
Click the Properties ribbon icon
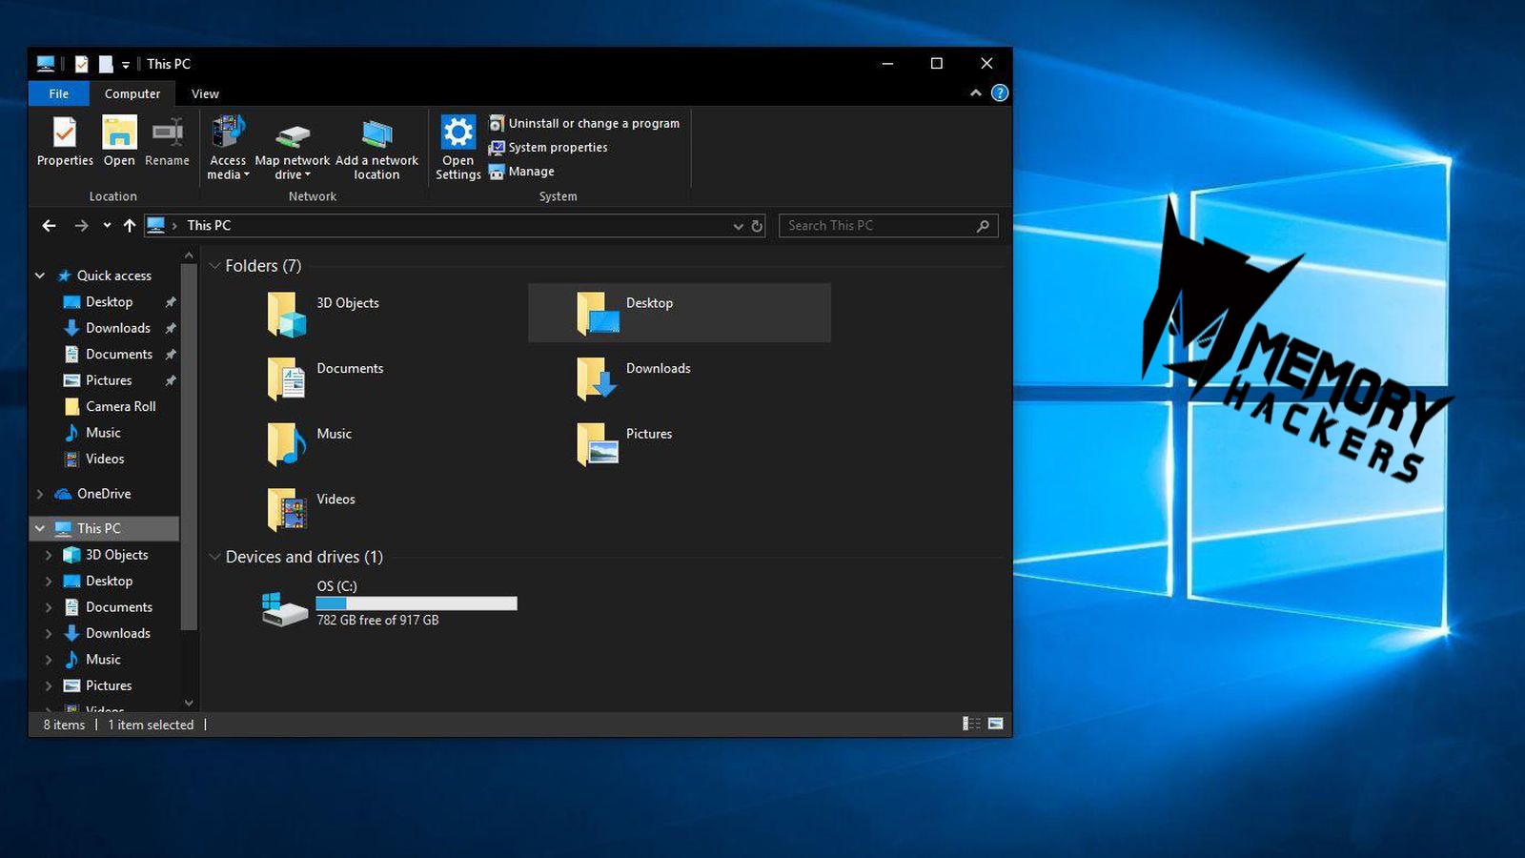pyautogui.click(x=65, y=133)
